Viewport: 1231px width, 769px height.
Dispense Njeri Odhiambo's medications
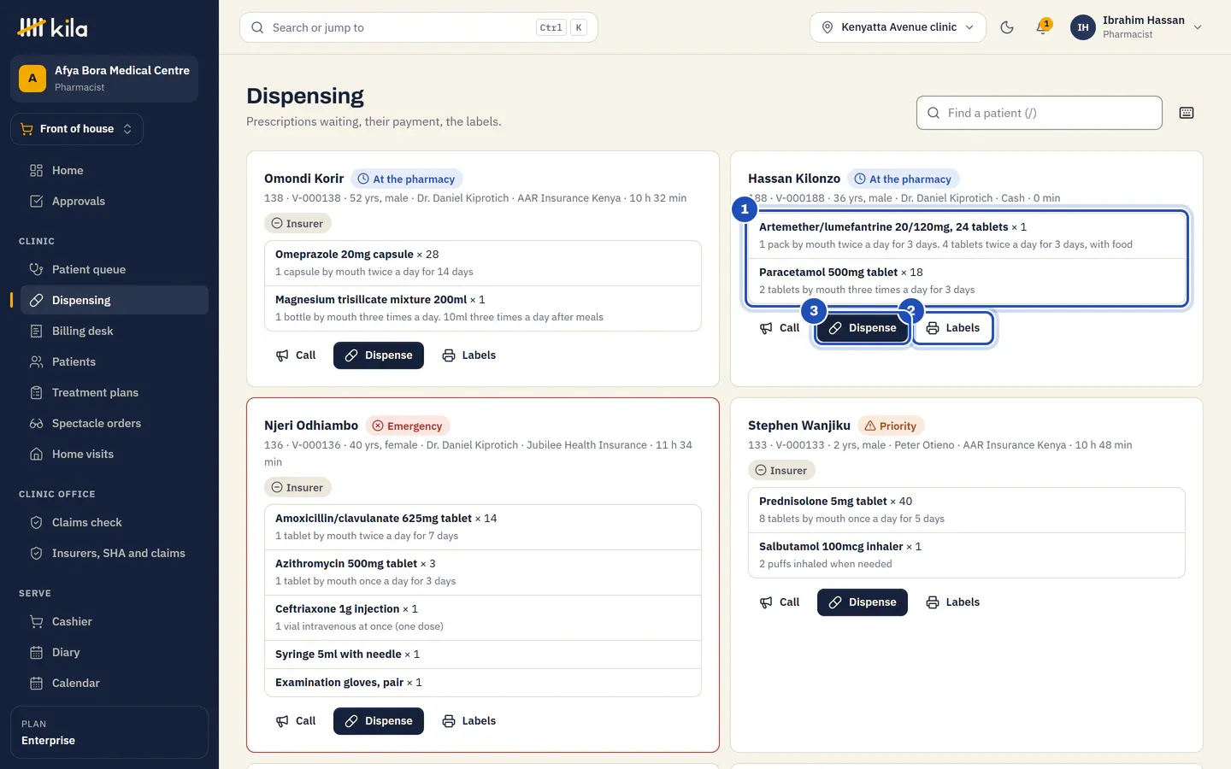coord(379,721)
